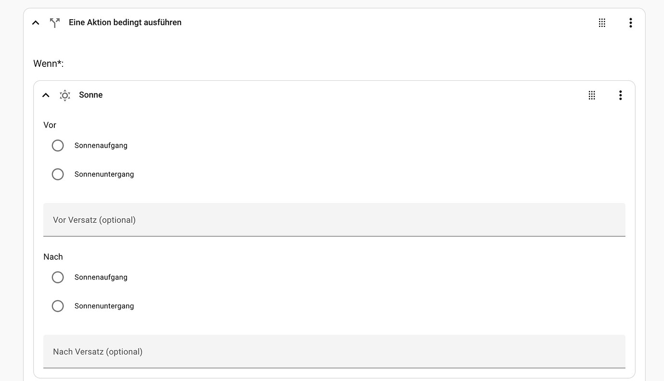
Task: Select the Sonnenaufgang radio button under Vor
Action: 58,145
